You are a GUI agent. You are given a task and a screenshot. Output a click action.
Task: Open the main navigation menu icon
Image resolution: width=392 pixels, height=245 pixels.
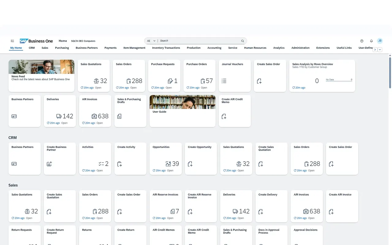pyautogui.click(x=12, y=41)
